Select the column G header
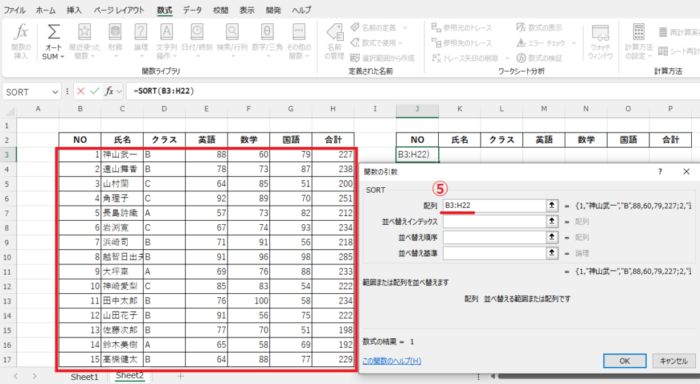This screenshot has height=384, width=700. pos(291,109)
